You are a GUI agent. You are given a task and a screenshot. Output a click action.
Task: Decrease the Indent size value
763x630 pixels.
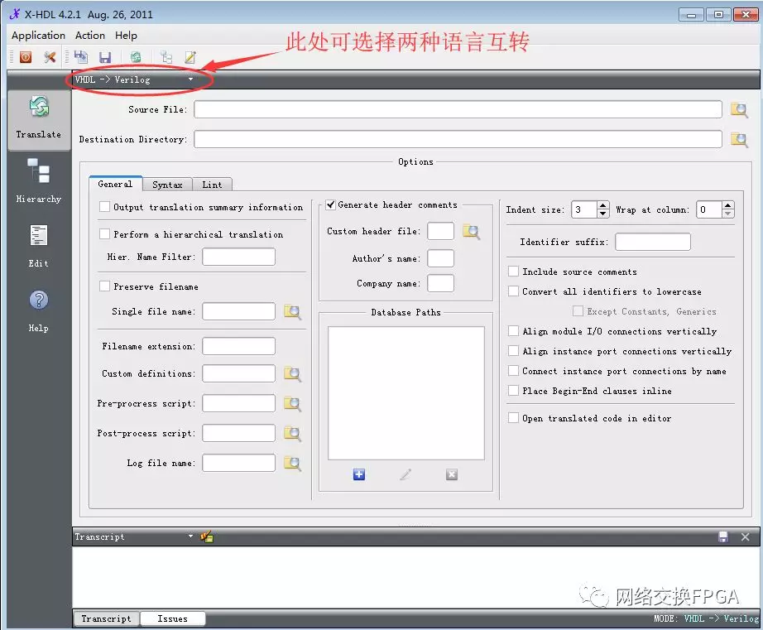603,214
